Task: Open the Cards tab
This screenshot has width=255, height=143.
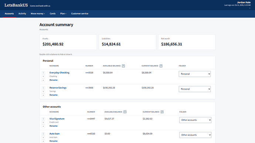Action: (52, 14)
